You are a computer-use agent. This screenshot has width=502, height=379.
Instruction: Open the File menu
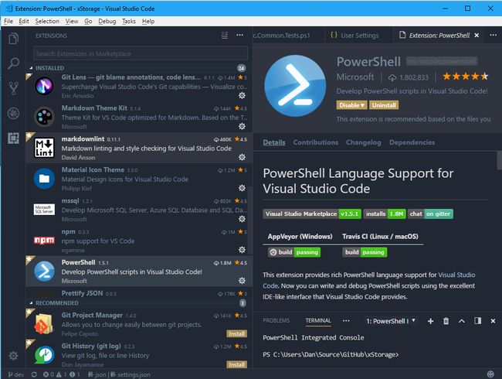8,21
